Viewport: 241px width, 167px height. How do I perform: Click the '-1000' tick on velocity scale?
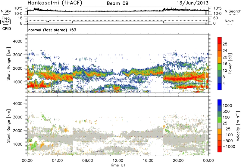(229, 147)
